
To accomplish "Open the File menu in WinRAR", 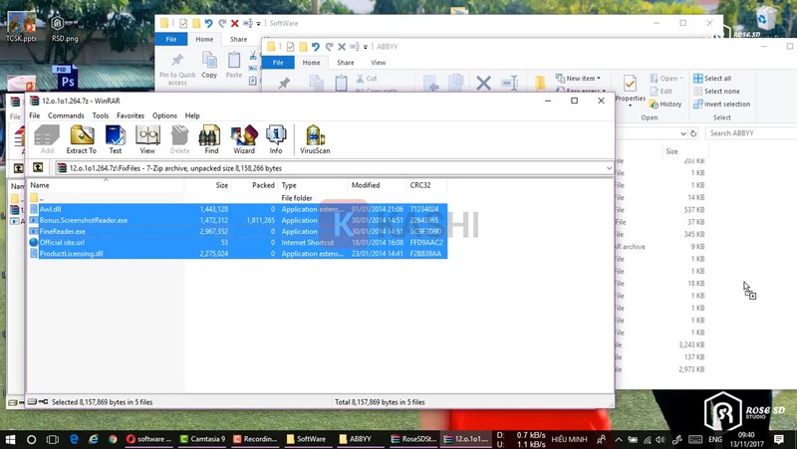I will coord(35,115).
